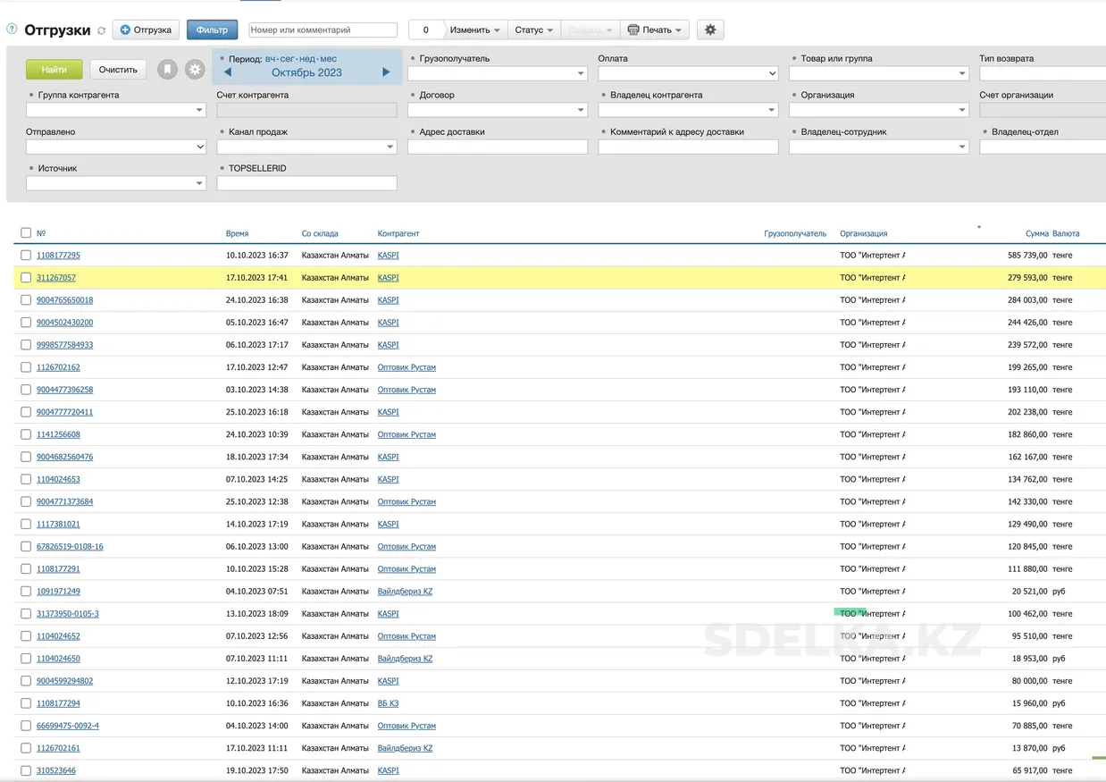Select period option 'вч'
The width and height of the screenshot is (1106, 782).
[271, 59]
